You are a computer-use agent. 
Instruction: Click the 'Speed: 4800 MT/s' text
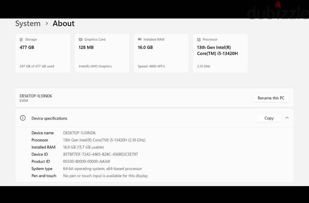point(151,66)
